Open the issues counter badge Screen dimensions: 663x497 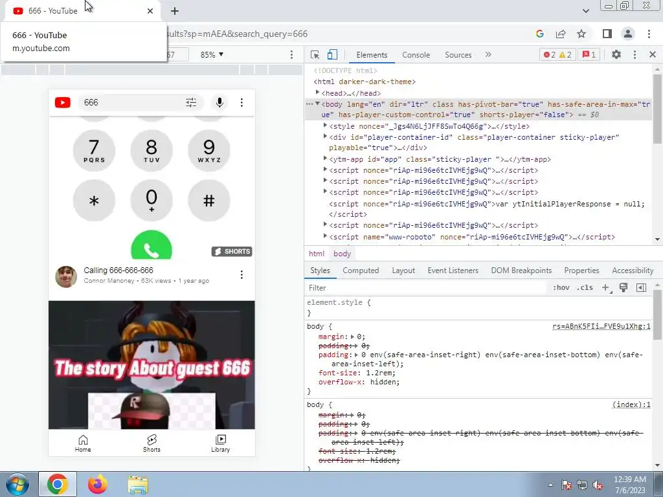coord(589,54)
